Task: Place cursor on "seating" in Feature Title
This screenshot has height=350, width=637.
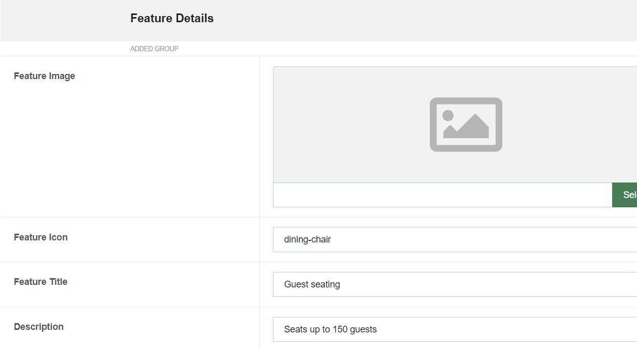Action: pyautogui.click(x=326, y=284)
